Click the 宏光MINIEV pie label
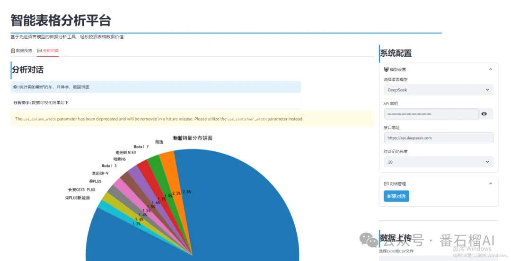This screenshot has width=511, height=261. 126,153
